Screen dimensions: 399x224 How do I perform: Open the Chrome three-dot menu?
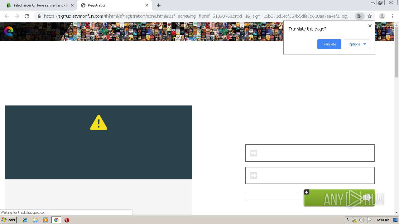(392, 16)
